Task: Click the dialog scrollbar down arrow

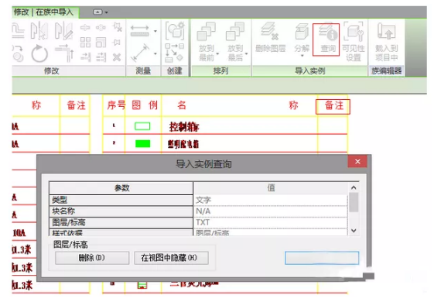Action: [x=354, y=231]
